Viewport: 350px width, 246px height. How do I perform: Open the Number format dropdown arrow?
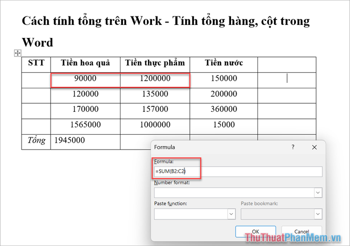pyautogui.click(x=318, y=193)
